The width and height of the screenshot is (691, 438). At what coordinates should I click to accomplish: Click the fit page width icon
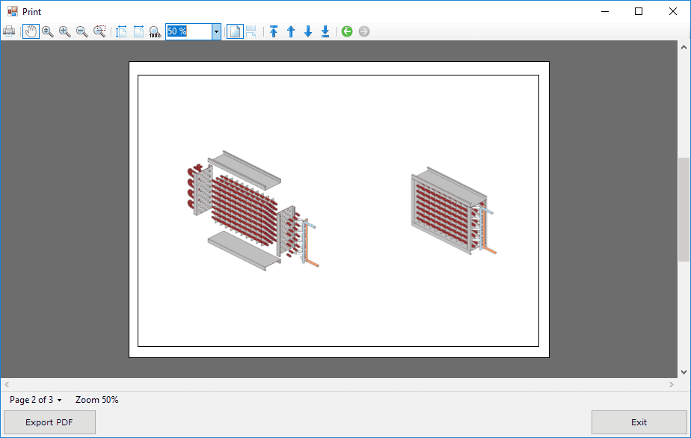[x=138, y=31]
